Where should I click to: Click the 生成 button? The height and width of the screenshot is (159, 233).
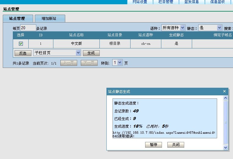click(x=91, y=53)
